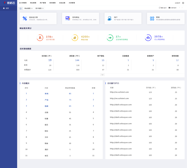Click the weekly PV total 800
187x168 pixels.
[x=78, y=70]
